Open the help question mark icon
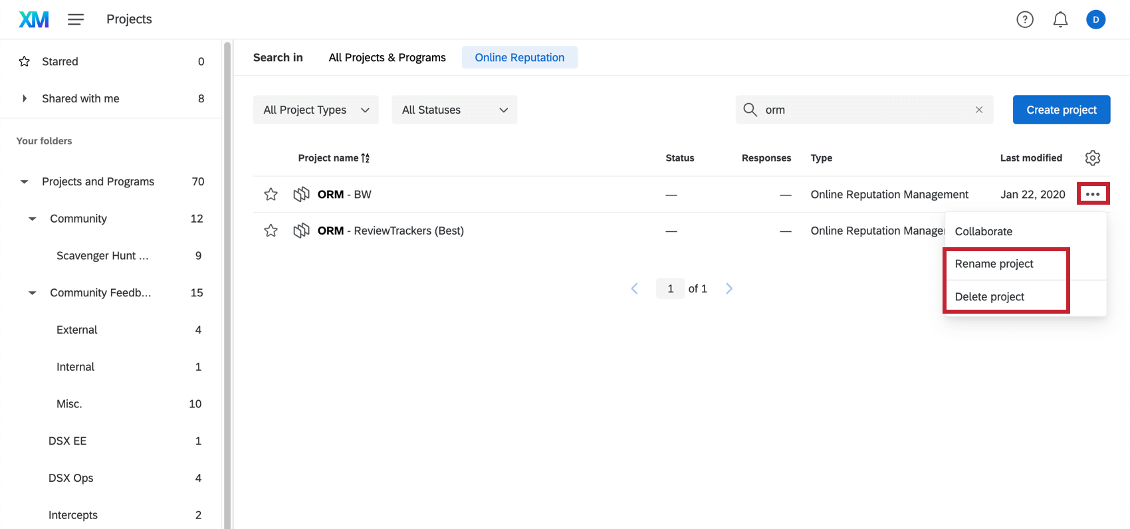This screenshot has width=1130, height=529. pyautogui.click(x=1025, y=20)
